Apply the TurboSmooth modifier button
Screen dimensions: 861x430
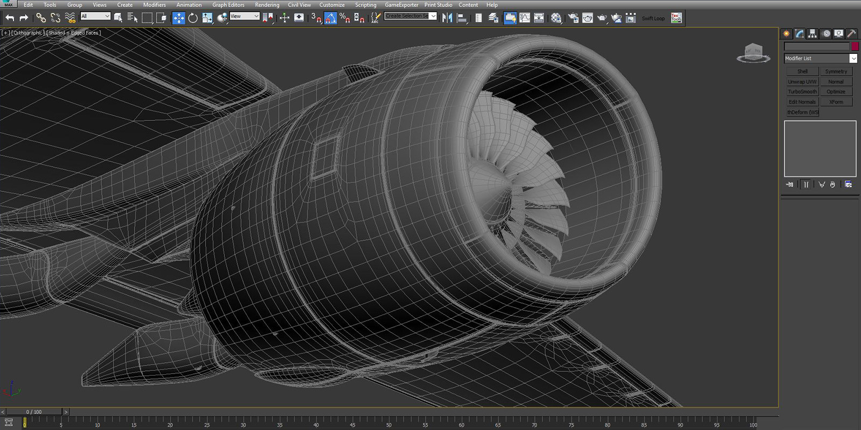click(x=802, y=92)
